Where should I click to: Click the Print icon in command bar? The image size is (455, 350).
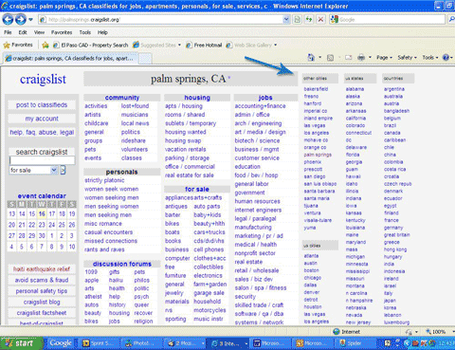361,58
